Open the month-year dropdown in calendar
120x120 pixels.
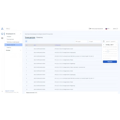tap(110, 45)
